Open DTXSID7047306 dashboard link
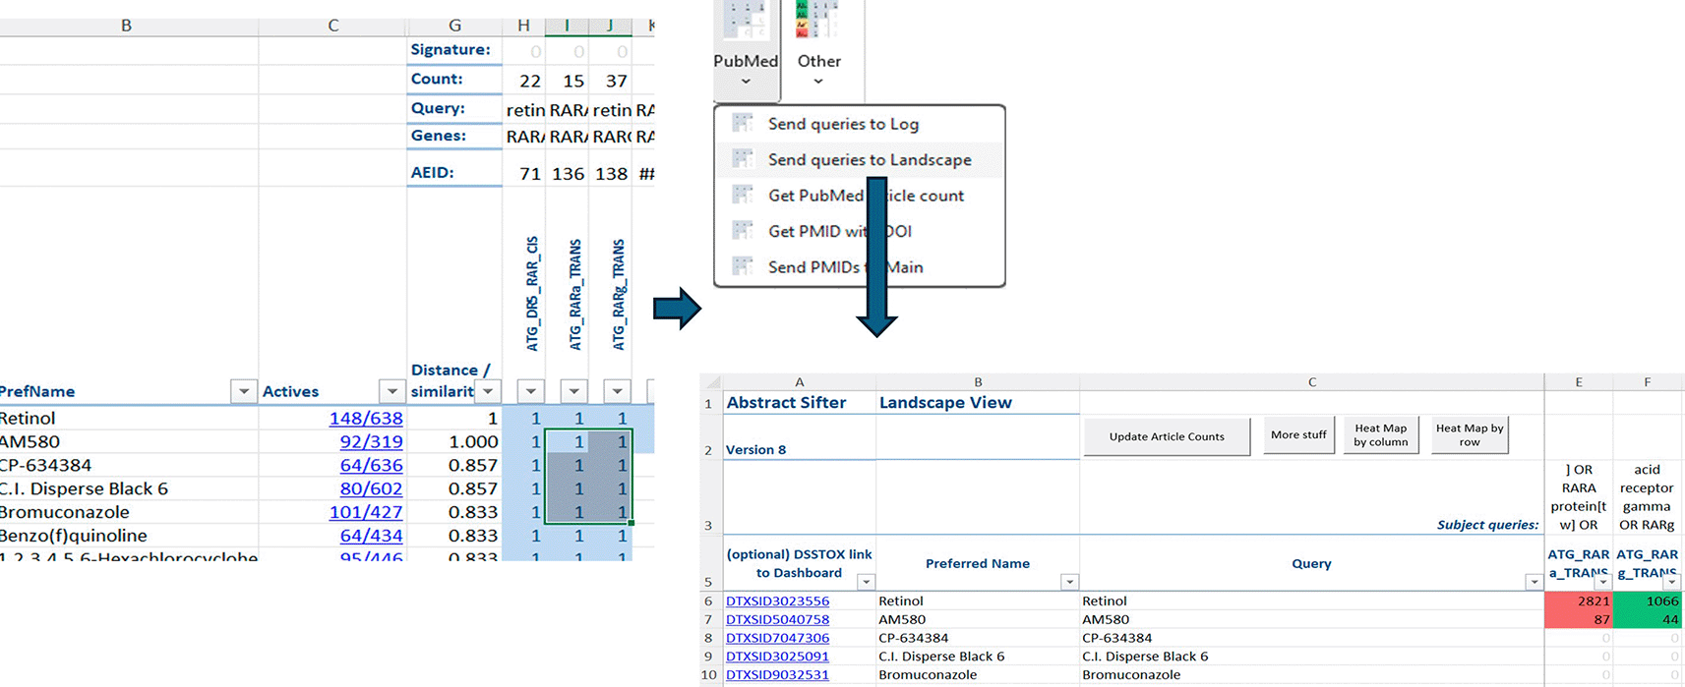Image resolution: width=1685 pixels, height=687 pixels. [777, 638]
